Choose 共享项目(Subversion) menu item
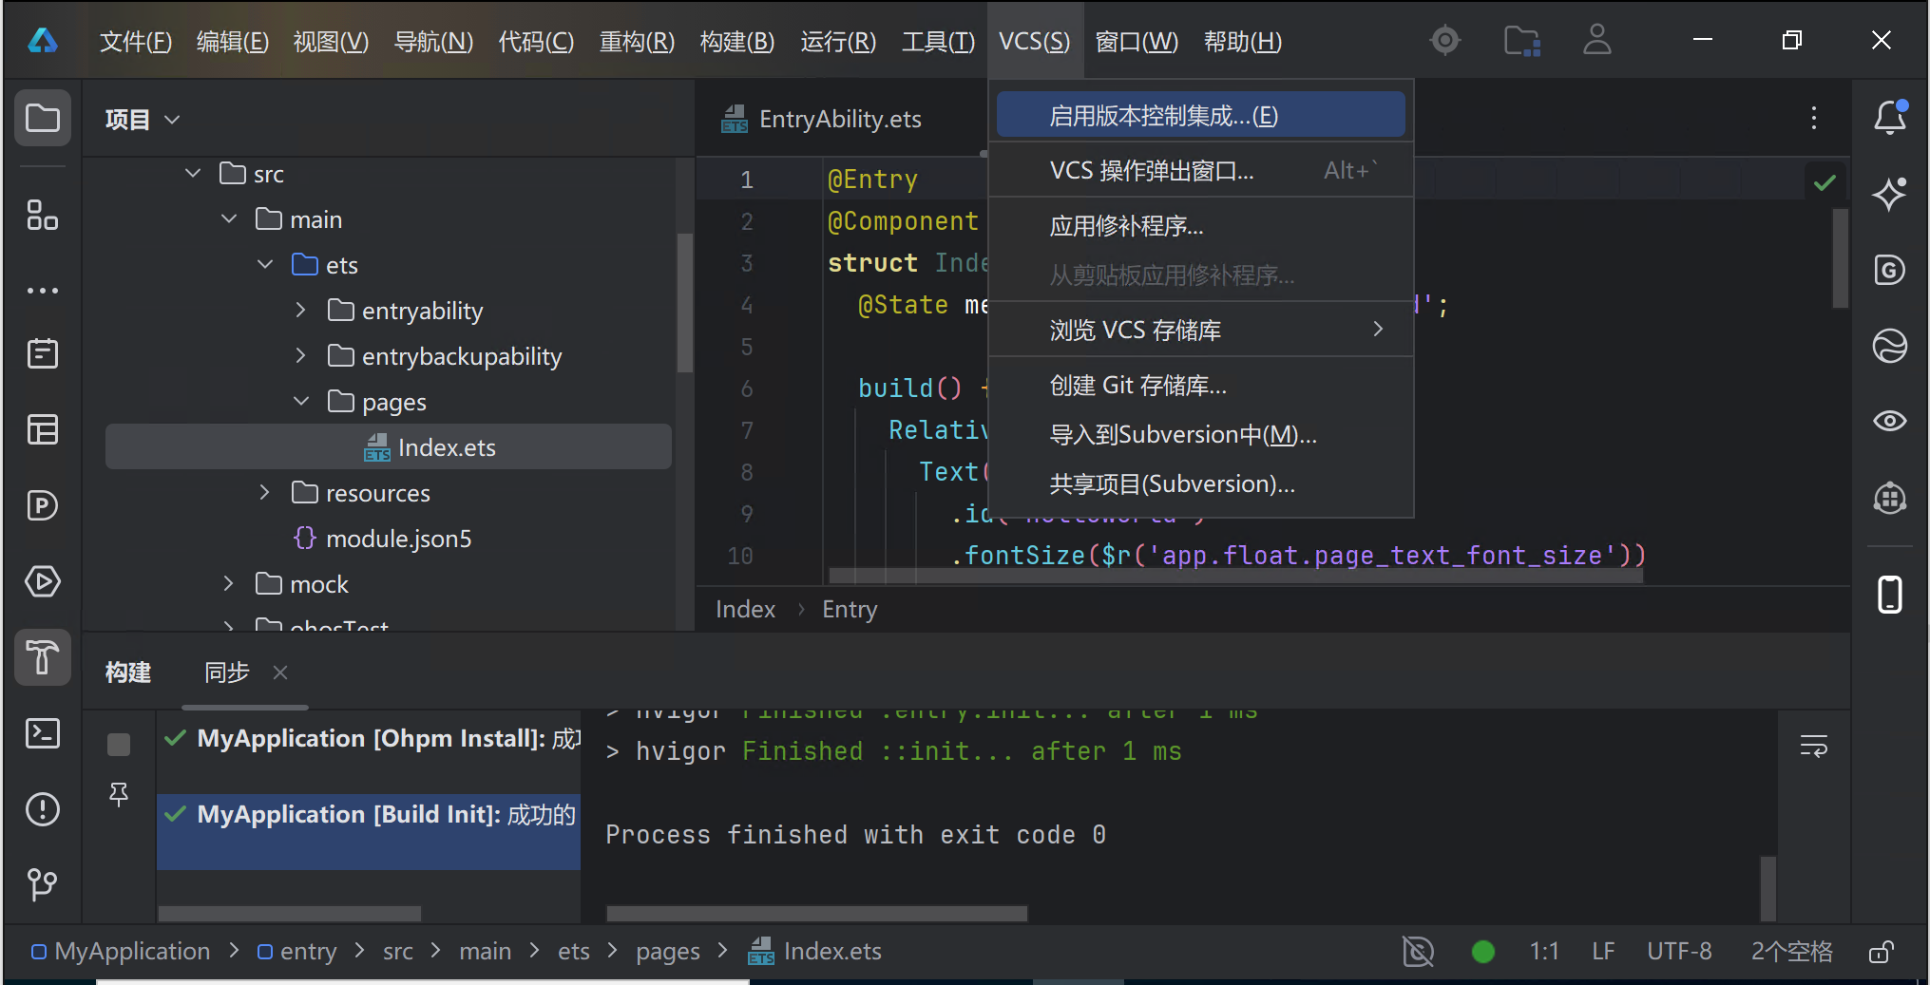1930x985 pixels. point(1201,483)
